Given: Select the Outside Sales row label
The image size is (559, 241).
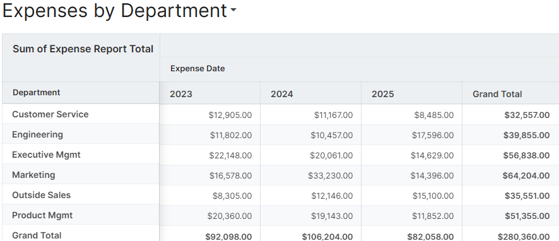Looking at the screenshot, I should 81,195.
